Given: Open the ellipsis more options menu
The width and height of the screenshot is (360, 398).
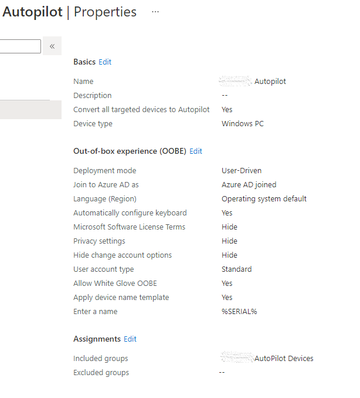Looking at the screenshot, I should 155,12.
